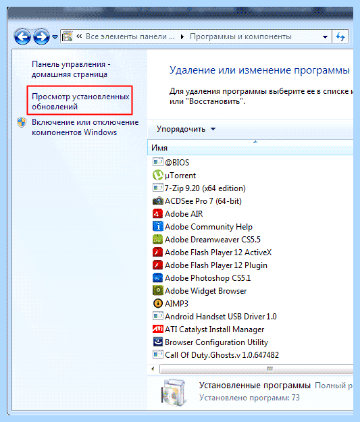Select ACDSee Pro 7 (64-bit) entry
The height and width of the screenshot is (422, 360).
point(203,201)
